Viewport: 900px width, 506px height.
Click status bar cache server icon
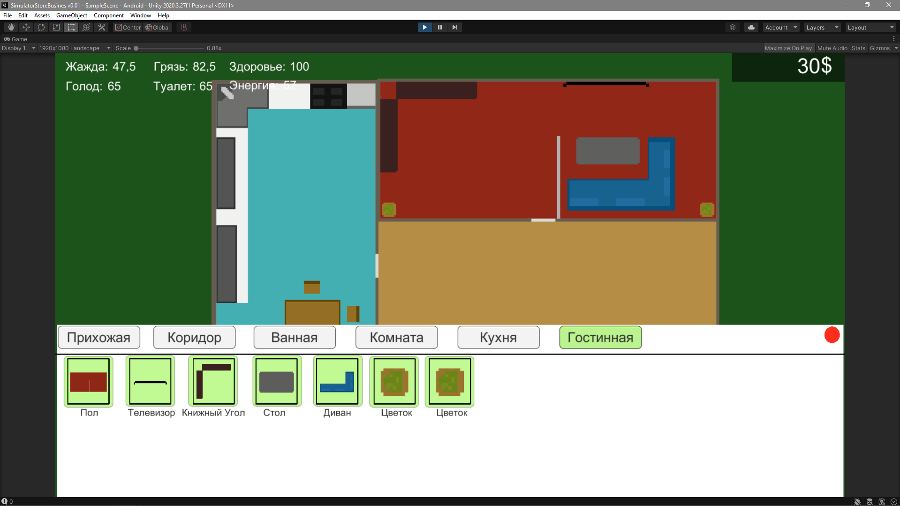870,501
